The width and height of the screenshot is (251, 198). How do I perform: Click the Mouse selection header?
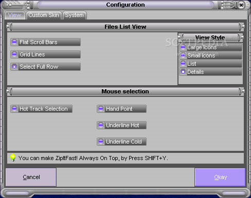point(126,91)
